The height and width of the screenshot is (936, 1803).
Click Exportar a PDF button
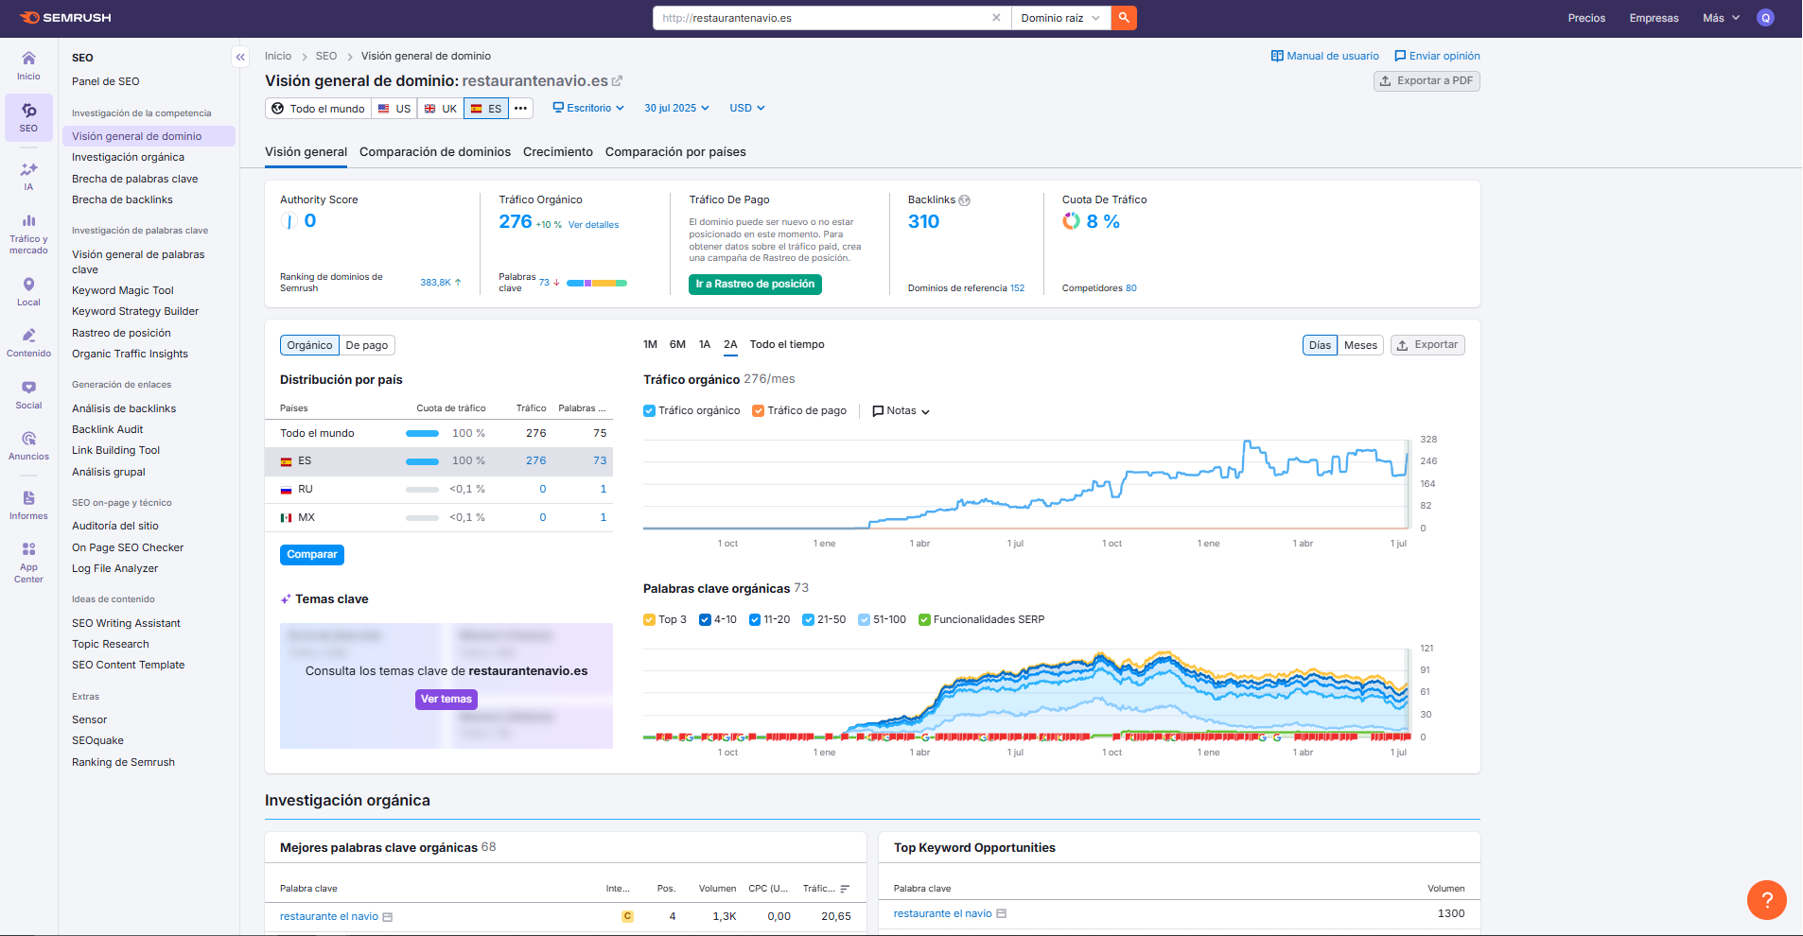pos(1427,81)
